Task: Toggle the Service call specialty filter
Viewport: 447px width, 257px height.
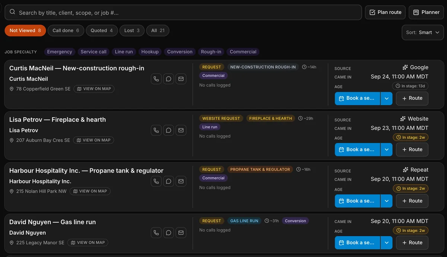Action: pos(93,52)
